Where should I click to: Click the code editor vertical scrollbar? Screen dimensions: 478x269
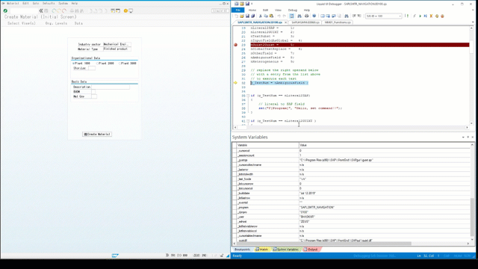coord(471,75)
